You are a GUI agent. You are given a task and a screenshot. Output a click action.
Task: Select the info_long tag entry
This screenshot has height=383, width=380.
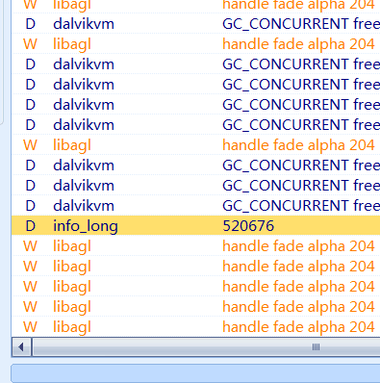coord(86,226)
